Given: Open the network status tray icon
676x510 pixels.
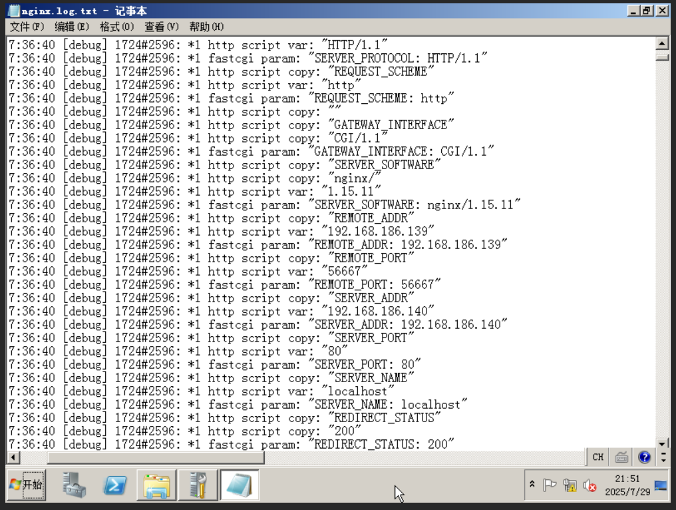Looking at the screenshot, I should [570, 485].
